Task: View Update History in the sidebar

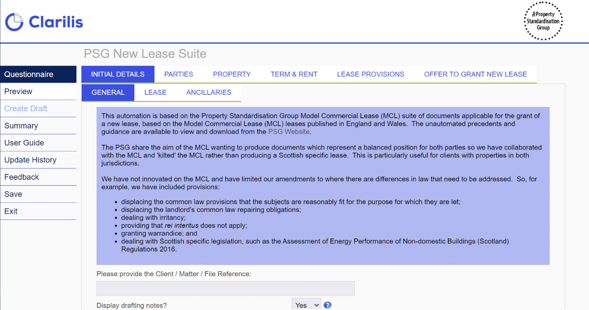Action: click(38, 160)
